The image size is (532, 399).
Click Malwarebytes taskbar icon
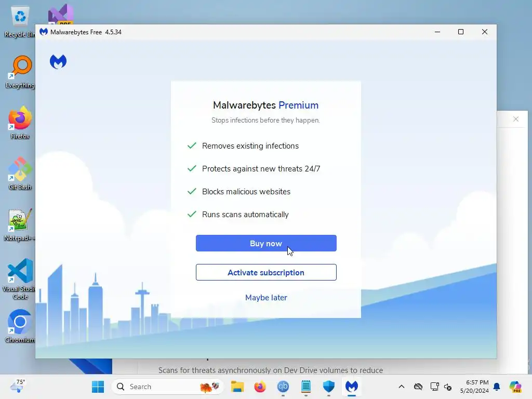pyautogui.click(x=352, y=387)
